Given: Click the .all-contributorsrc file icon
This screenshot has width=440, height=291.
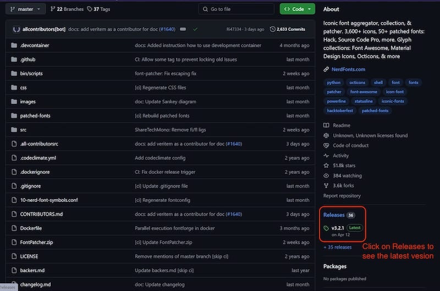Looking at the screenshot, I should pos(14,144).
